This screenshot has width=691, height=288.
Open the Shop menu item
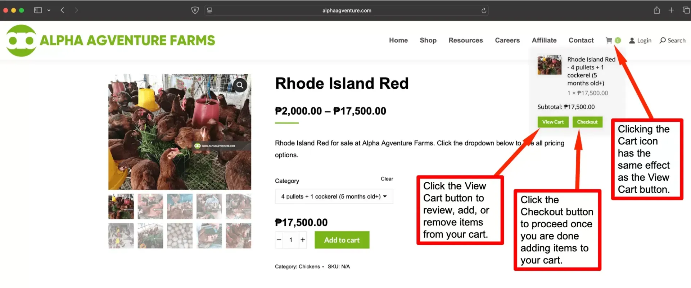pos(428,40)
